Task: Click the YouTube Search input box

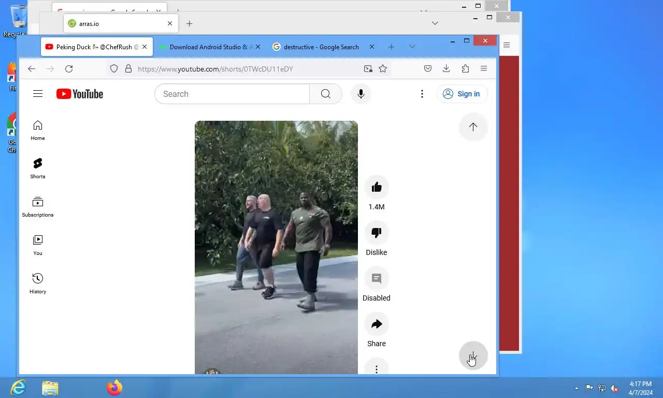Action: coord(232,94)
